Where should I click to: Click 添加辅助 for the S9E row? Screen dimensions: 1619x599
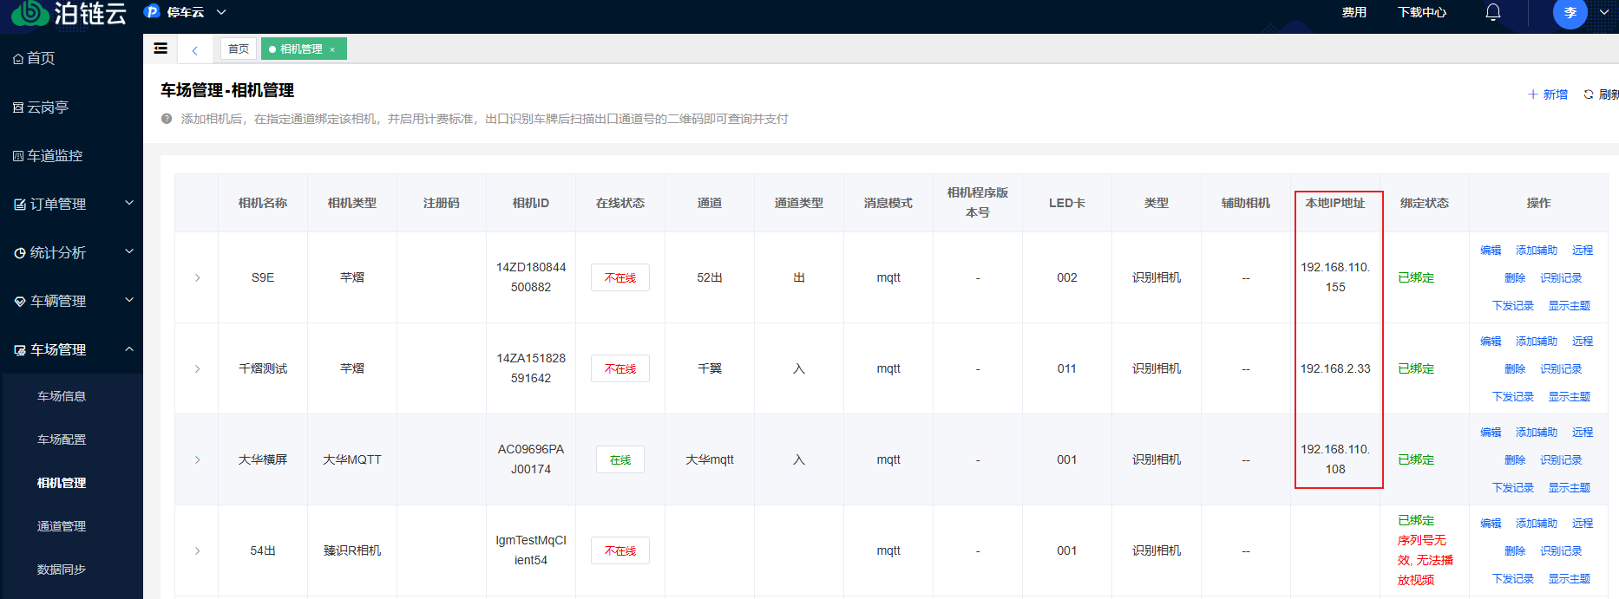pos(1537,251)
